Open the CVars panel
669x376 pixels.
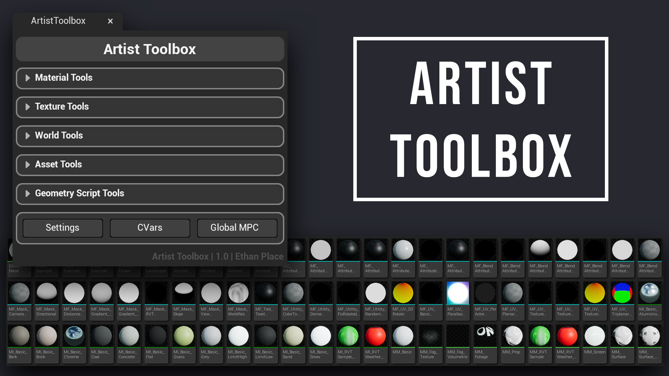(150, 228)
